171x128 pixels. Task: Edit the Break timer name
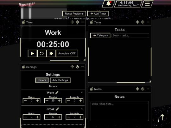[57, 109]
